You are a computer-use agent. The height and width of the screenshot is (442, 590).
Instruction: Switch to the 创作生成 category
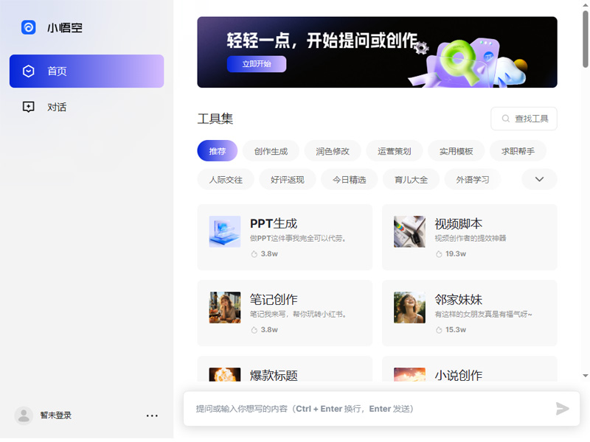click(271, 151)
